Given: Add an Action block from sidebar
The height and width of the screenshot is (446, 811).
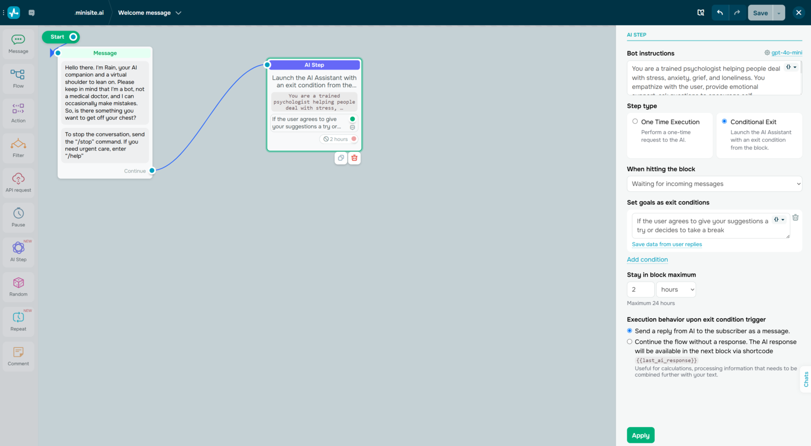Looking at the screenshot, I should [18, 113].
